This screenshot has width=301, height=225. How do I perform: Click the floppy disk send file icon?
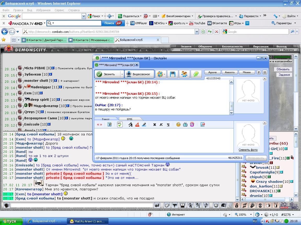click(x=172, y=74)
